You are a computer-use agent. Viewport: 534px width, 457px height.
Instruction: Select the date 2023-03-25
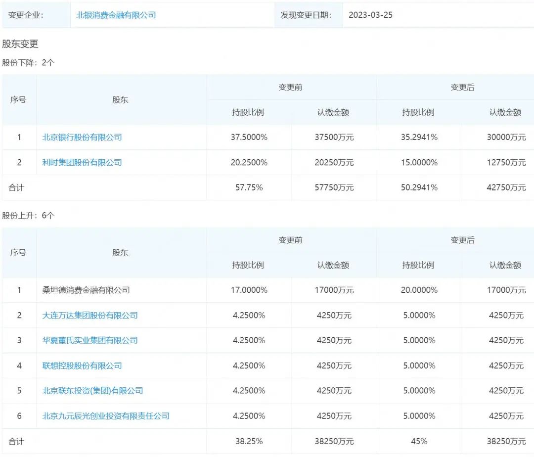pos(370,15)
